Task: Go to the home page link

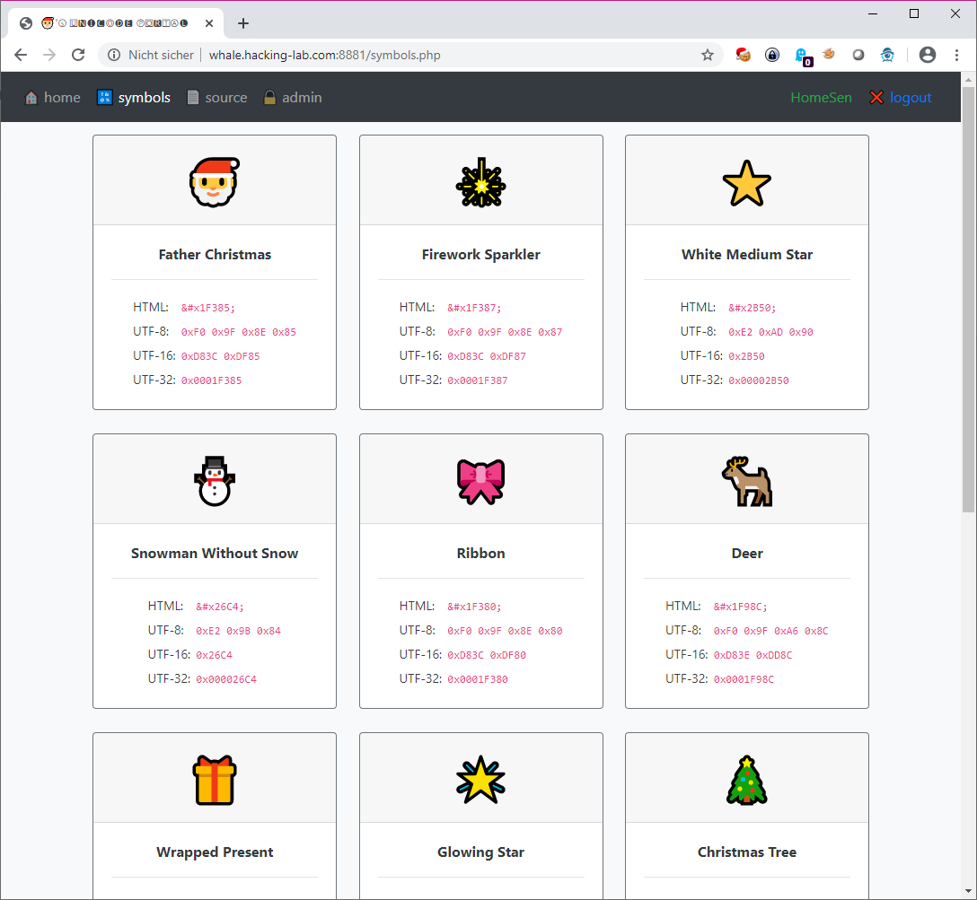Action: tap(52, 98)
